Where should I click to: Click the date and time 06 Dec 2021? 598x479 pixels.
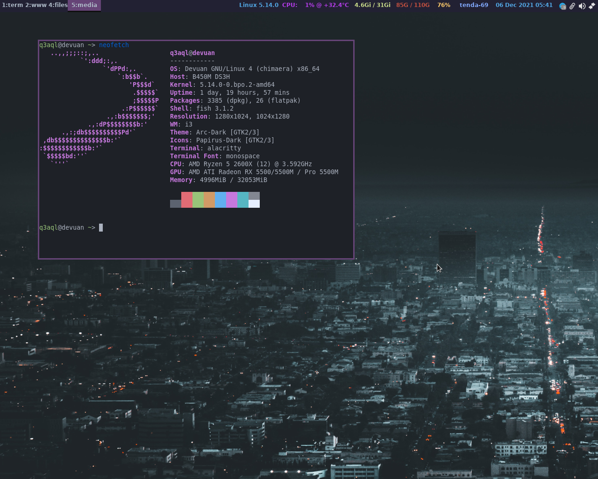point(524,5)
